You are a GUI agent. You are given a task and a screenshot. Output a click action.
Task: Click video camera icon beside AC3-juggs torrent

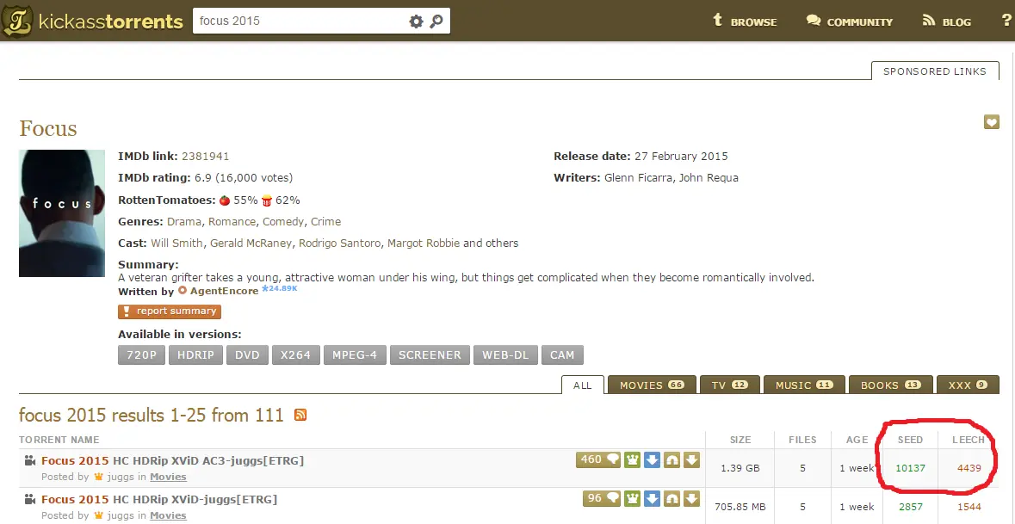(x=30, y=460)
